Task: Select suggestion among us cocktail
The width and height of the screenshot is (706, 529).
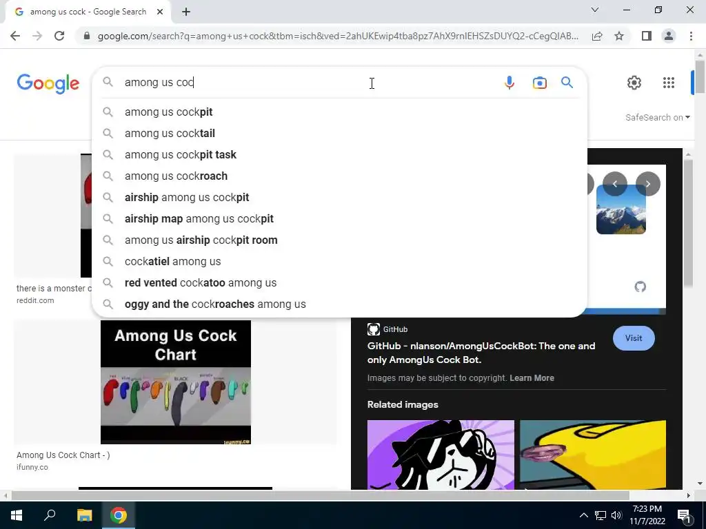Action: pyautogui.click(x=339, y=133)
